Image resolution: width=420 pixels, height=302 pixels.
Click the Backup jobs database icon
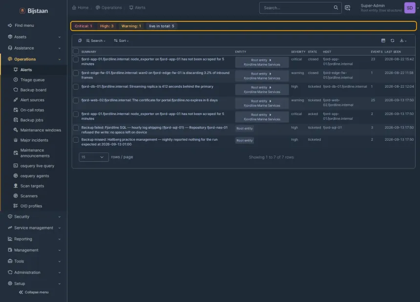click(x=16, y=120)
